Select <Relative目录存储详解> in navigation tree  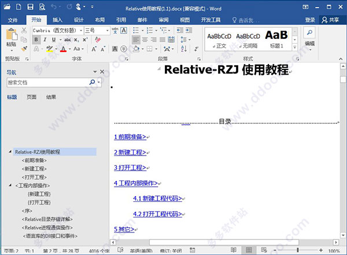[47, 219]
